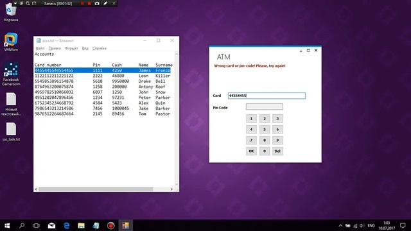Click keypad digit 2 in ATM

point(265,119)
